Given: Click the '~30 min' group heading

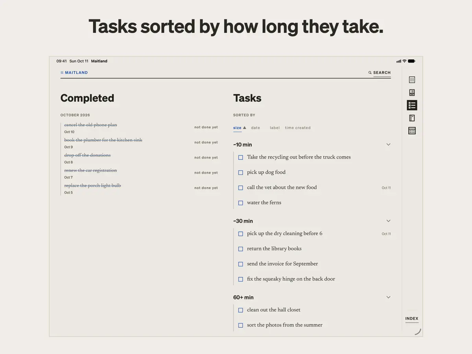Looking at the screenshot, I should (x=243, y=221).
